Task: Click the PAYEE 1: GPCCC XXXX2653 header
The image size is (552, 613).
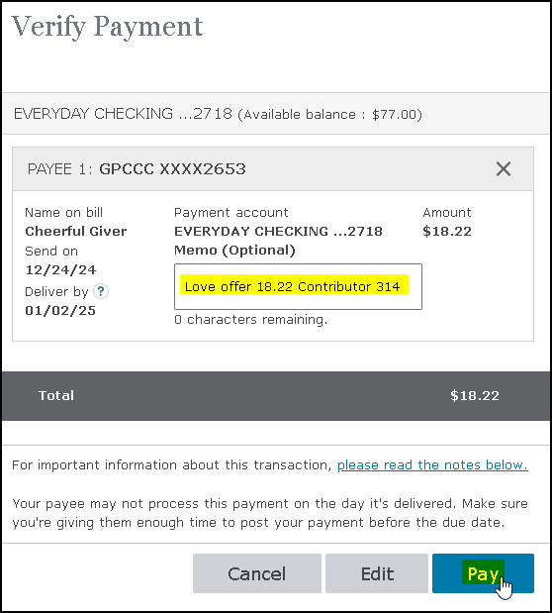Action: [273, 169]
